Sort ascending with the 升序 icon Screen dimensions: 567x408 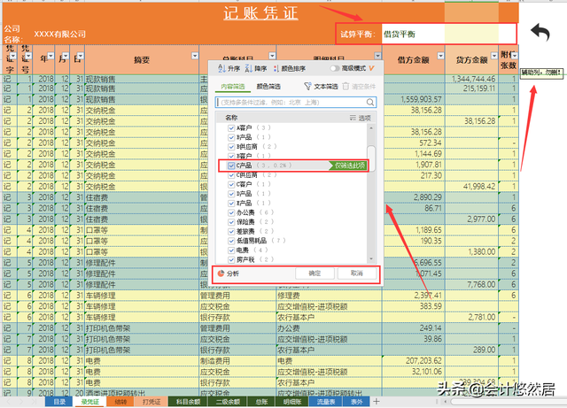pos(229,68)
